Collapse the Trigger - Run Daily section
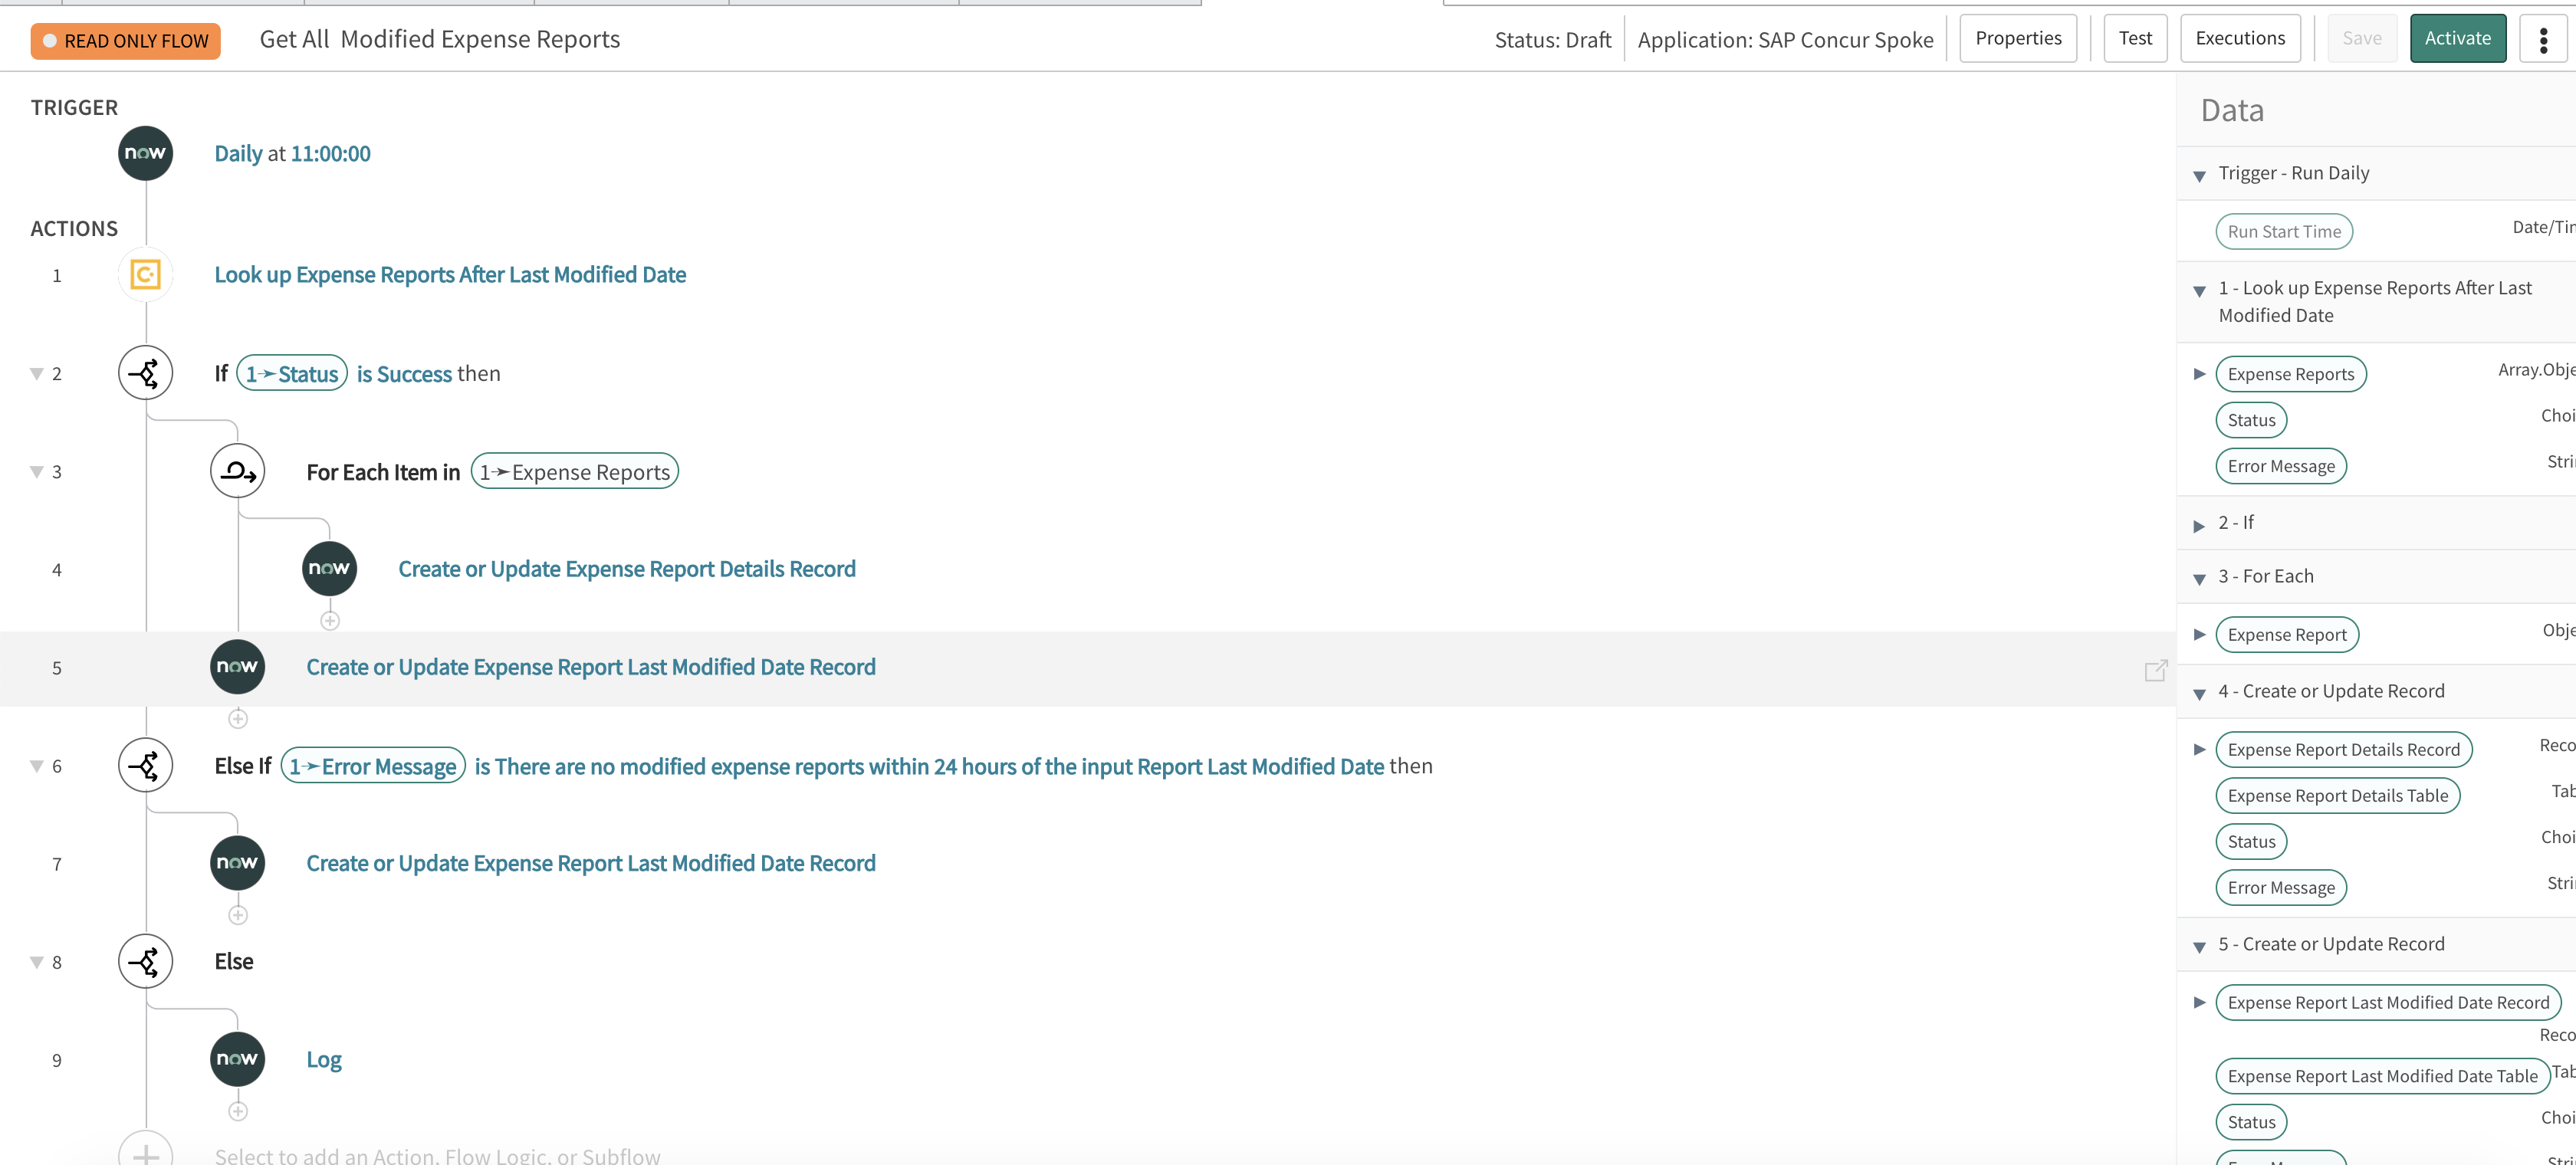 tap(2199, 176)
